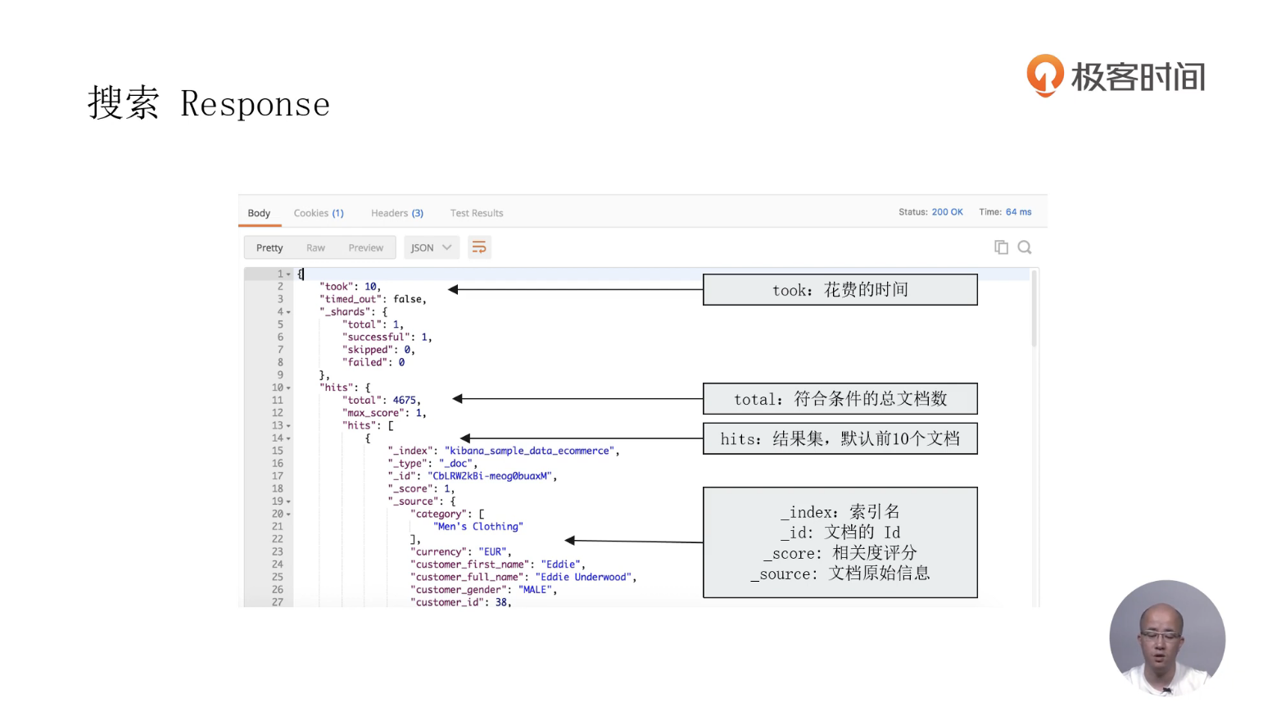Select the Preview view mode
The image size is (1263, 721).
click(x=365, y=247)
